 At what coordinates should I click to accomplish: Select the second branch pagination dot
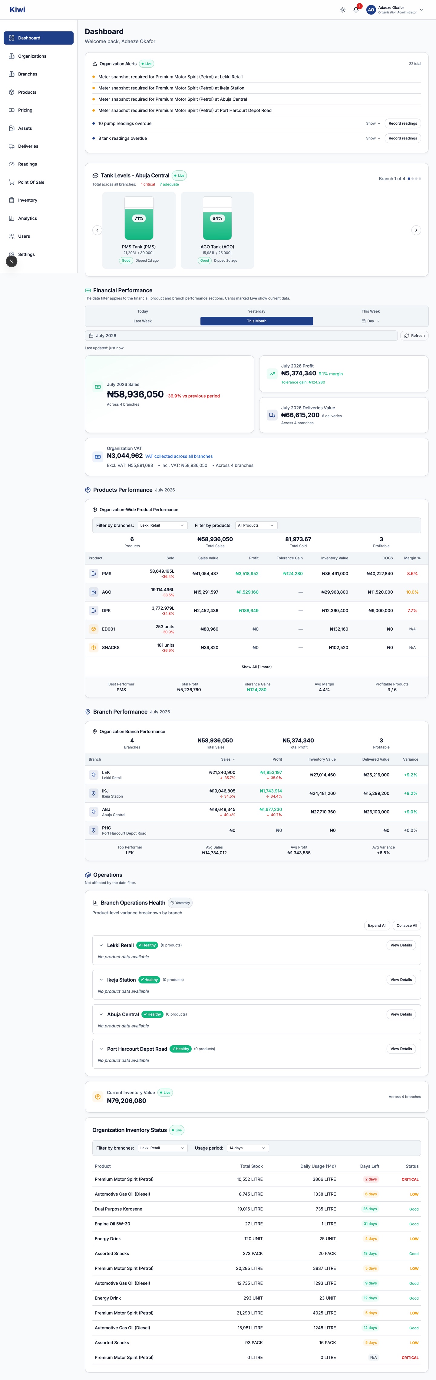point(413,178)
